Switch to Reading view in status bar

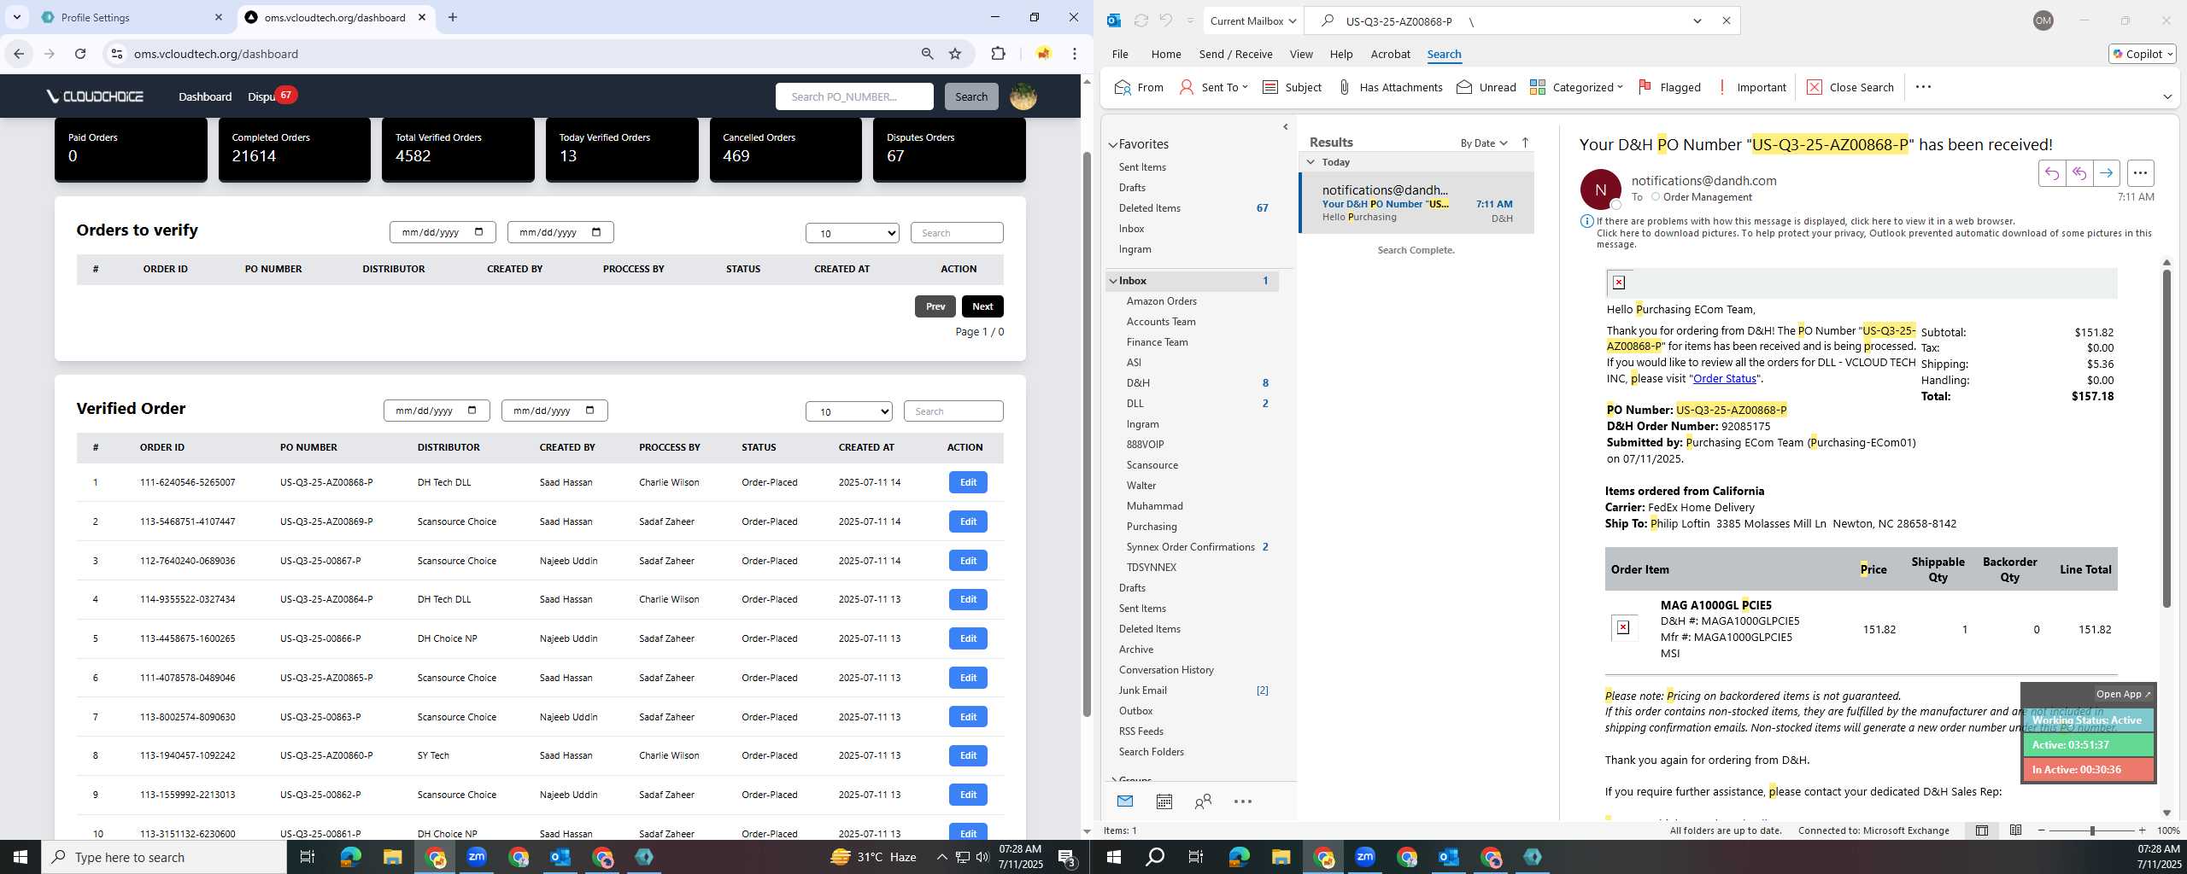click(2015, 830)
